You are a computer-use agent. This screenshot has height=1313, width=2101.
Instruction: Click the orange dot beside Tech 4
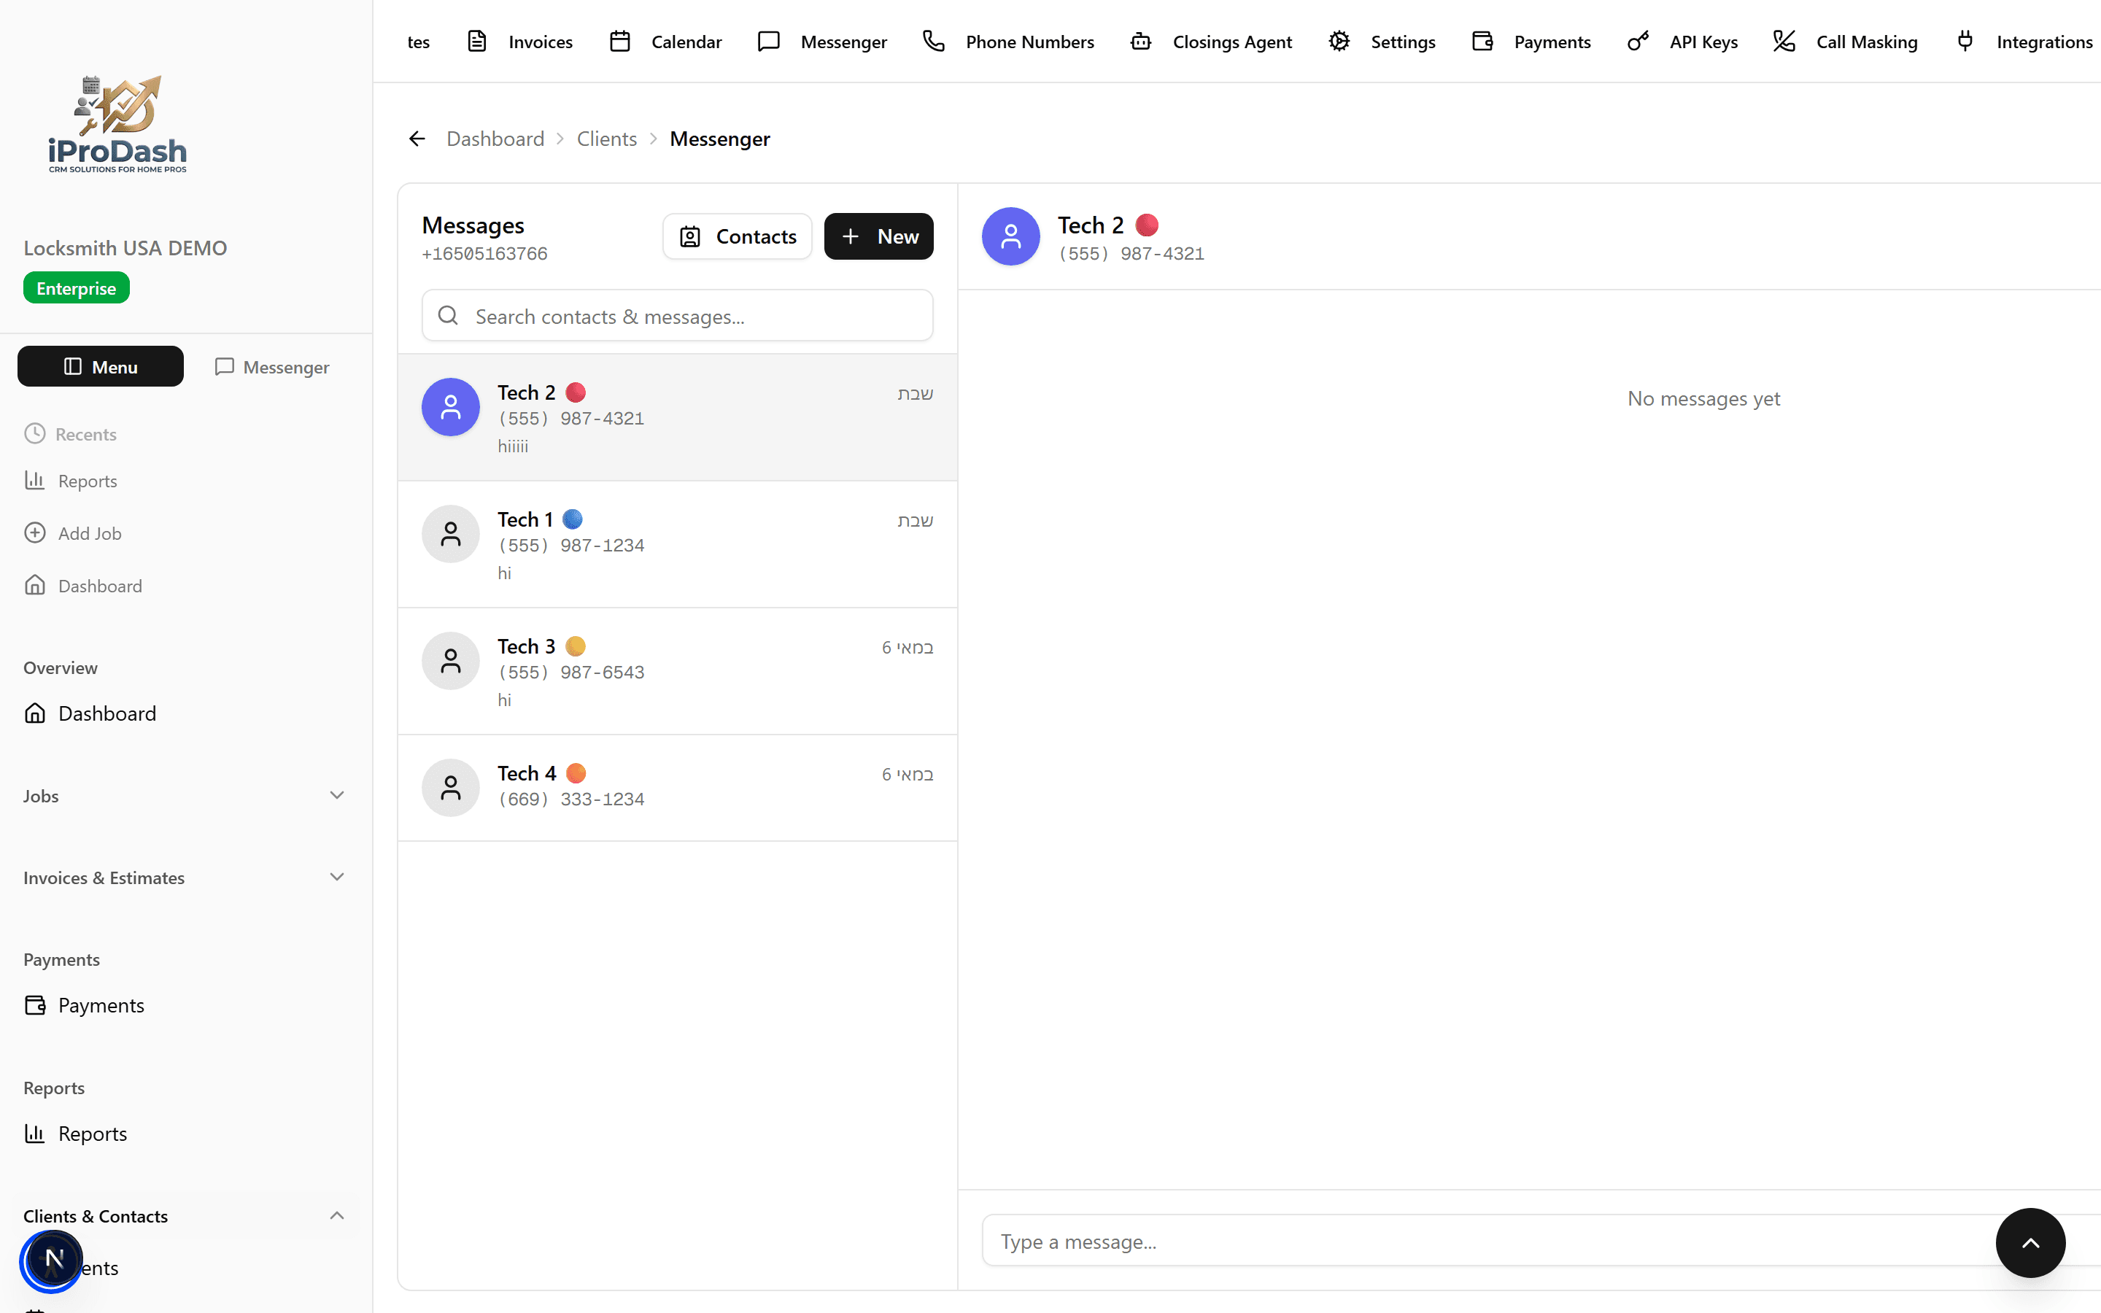tap(576, 773)
